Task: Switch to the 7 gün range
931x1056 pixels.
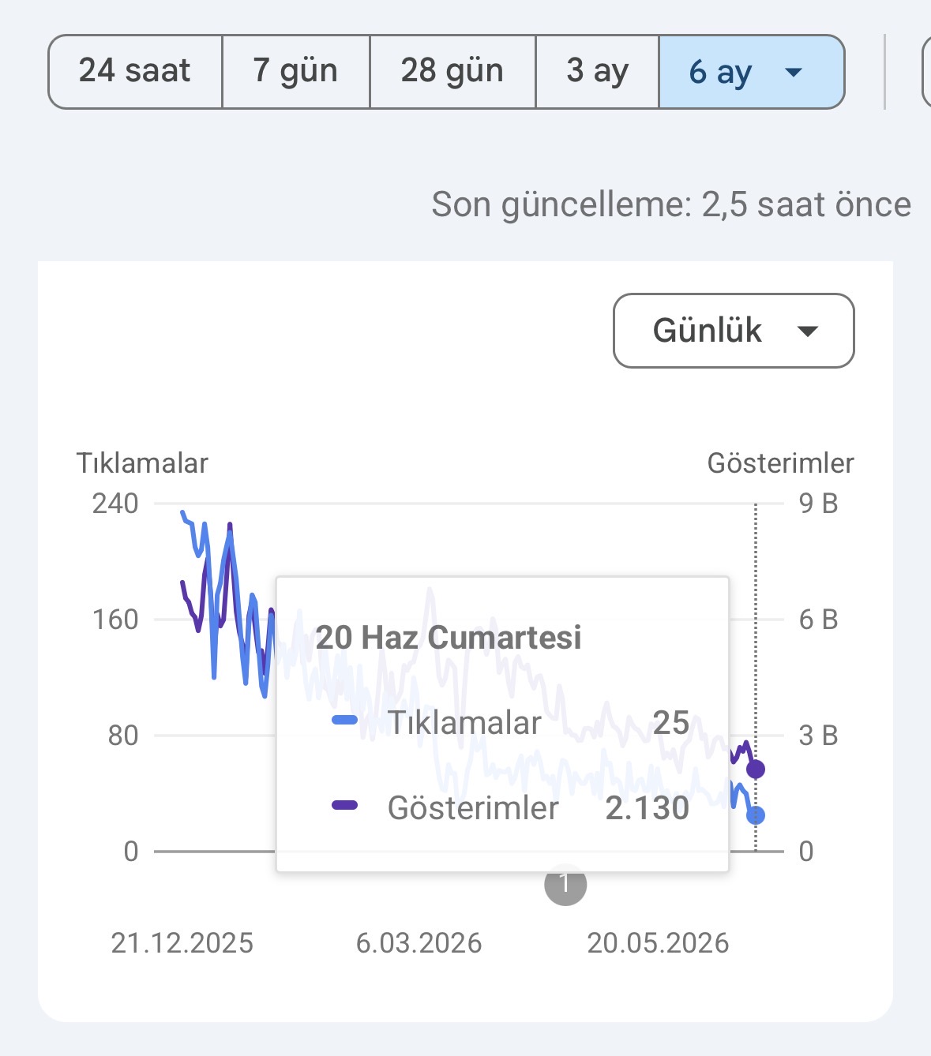Action: (295, 71)
